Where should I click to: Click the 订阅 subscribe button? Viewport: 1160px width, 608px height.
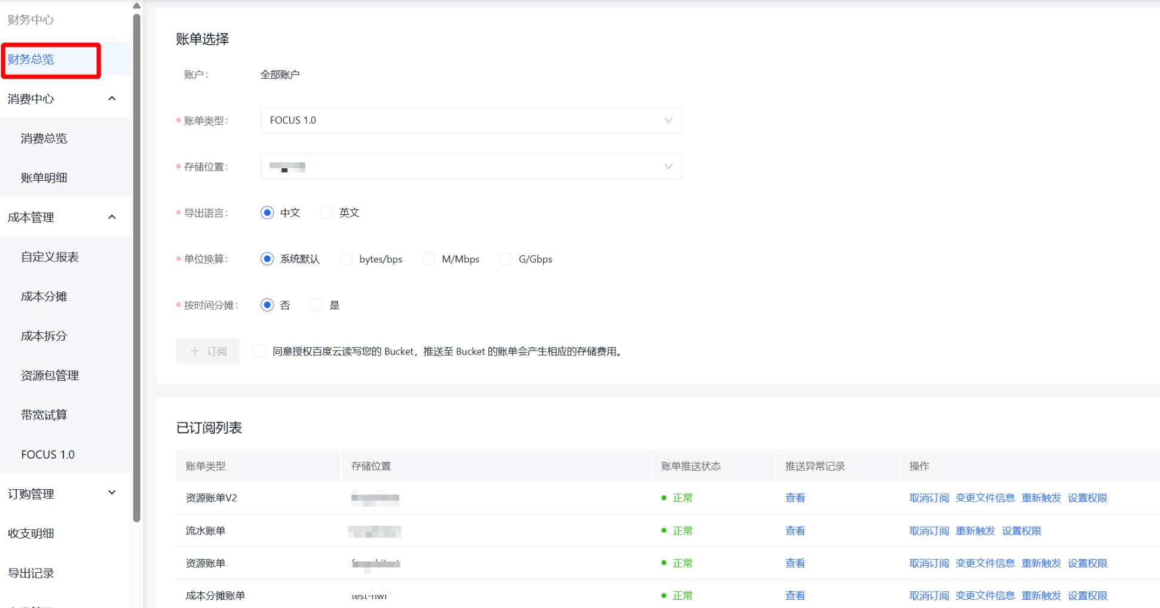click(x=208, y=351)
